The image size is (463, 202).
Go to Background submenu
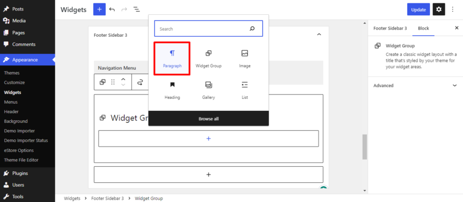(x=16, y=121)
